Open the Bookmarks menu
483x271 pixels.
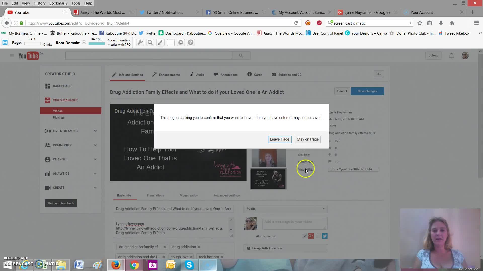coord(58,3)
